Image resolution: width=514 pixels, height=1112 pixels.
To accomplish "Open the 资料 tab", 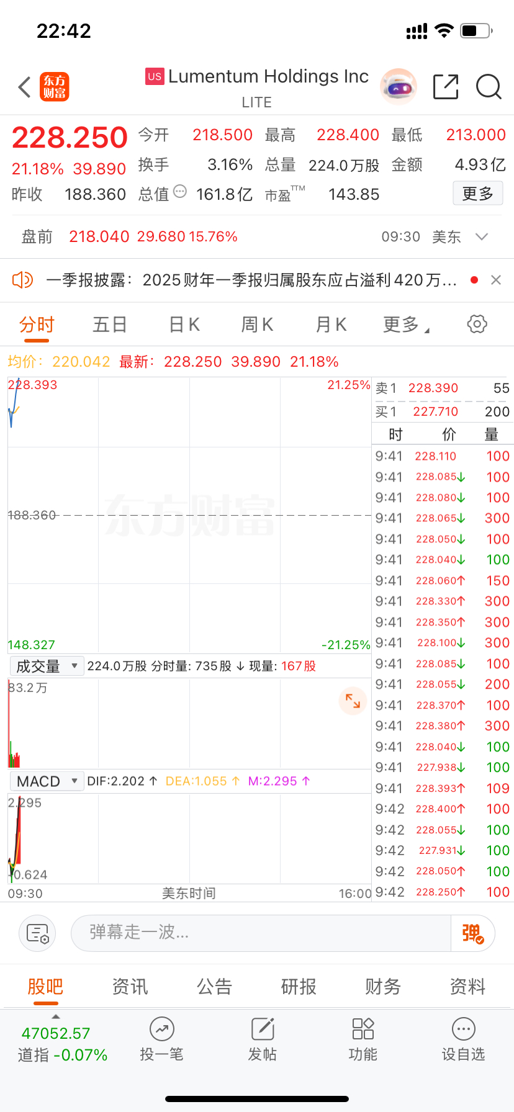I will (467, 987).
